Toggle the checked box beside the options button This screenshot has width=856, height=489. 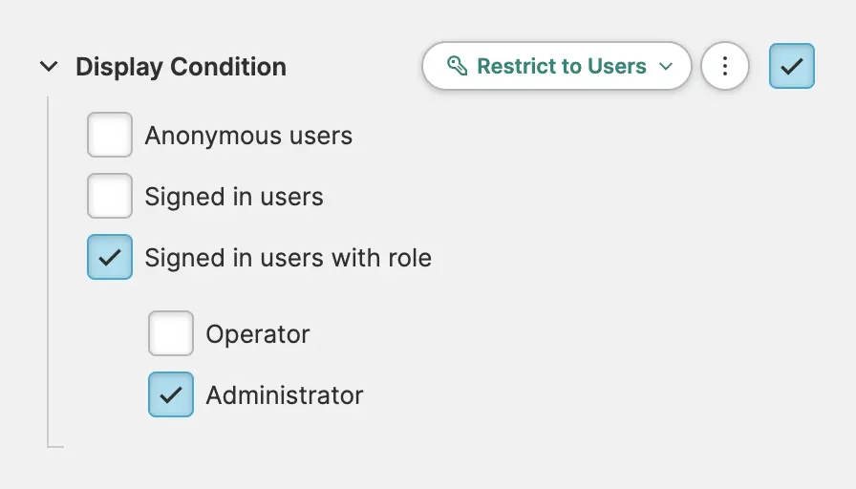[x=791, y=66]
